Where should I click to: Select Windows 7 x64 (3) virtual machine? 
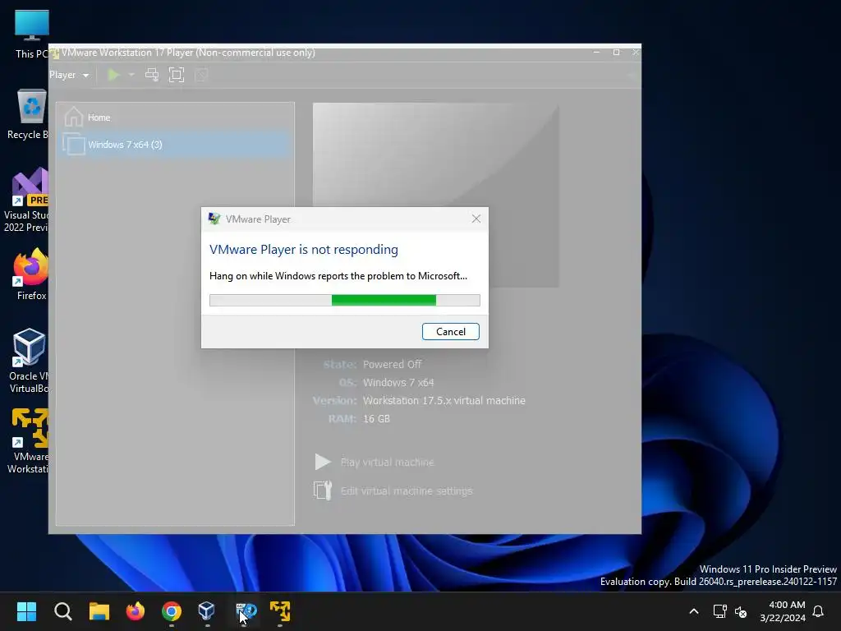175,145
